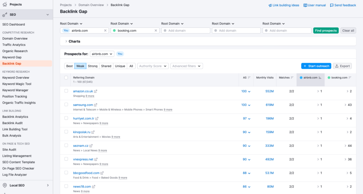The image size is (363, 194).
Task: Open Authority Score filter dropdown
Action: (152, 66)
